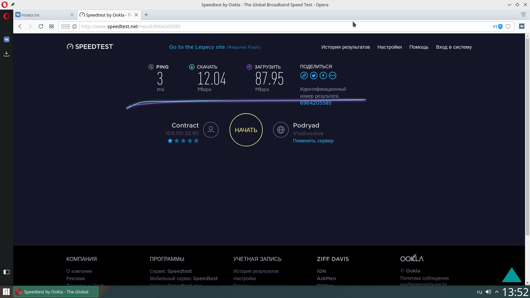This screenshot has height=298, width=530.
Task: Open footer История результатов link
Action: [256, 271]
